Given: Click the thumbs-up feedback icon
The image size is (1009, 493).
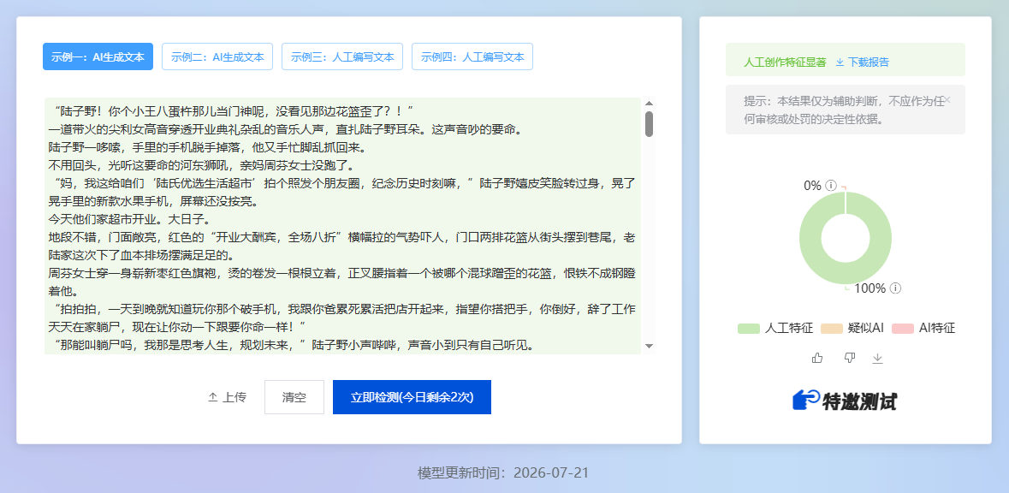Looking at the screenshot, I should [x=817, y=358].
